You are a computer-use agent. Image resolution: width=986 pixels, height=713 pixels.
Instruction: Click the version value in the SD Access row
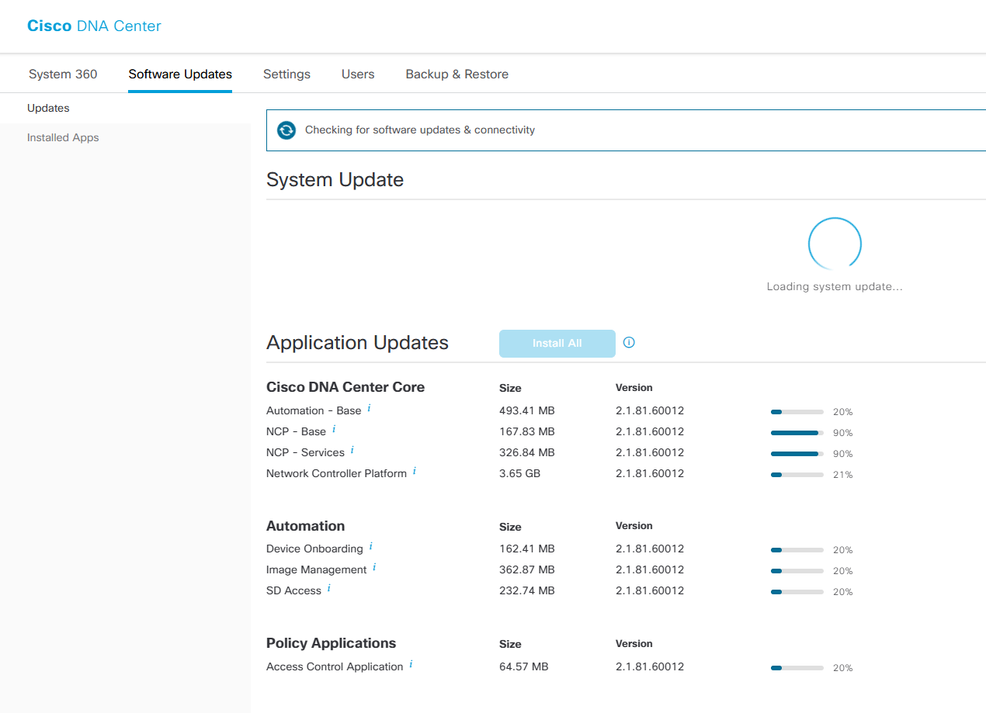[x=650, y=590]
